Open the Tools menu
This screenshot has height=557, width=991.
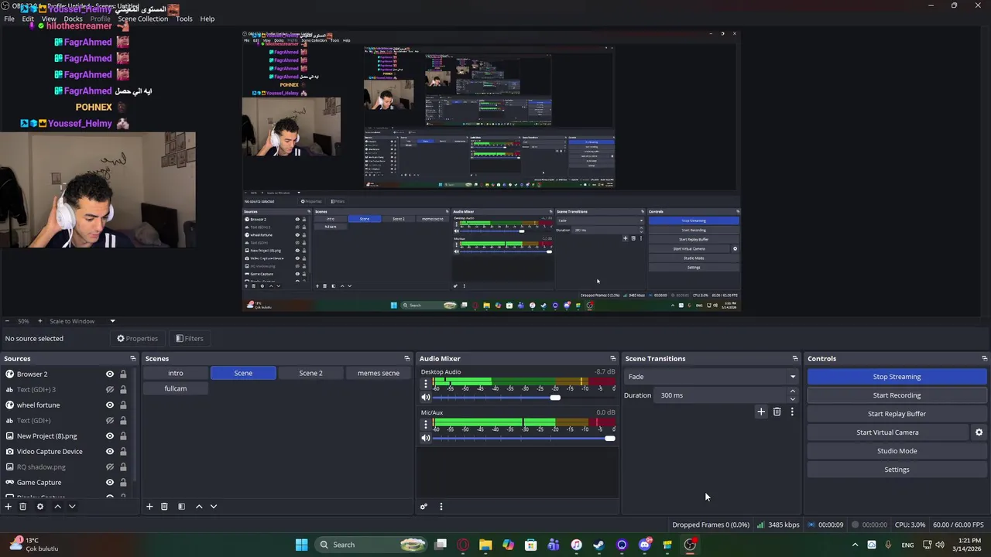183,19
